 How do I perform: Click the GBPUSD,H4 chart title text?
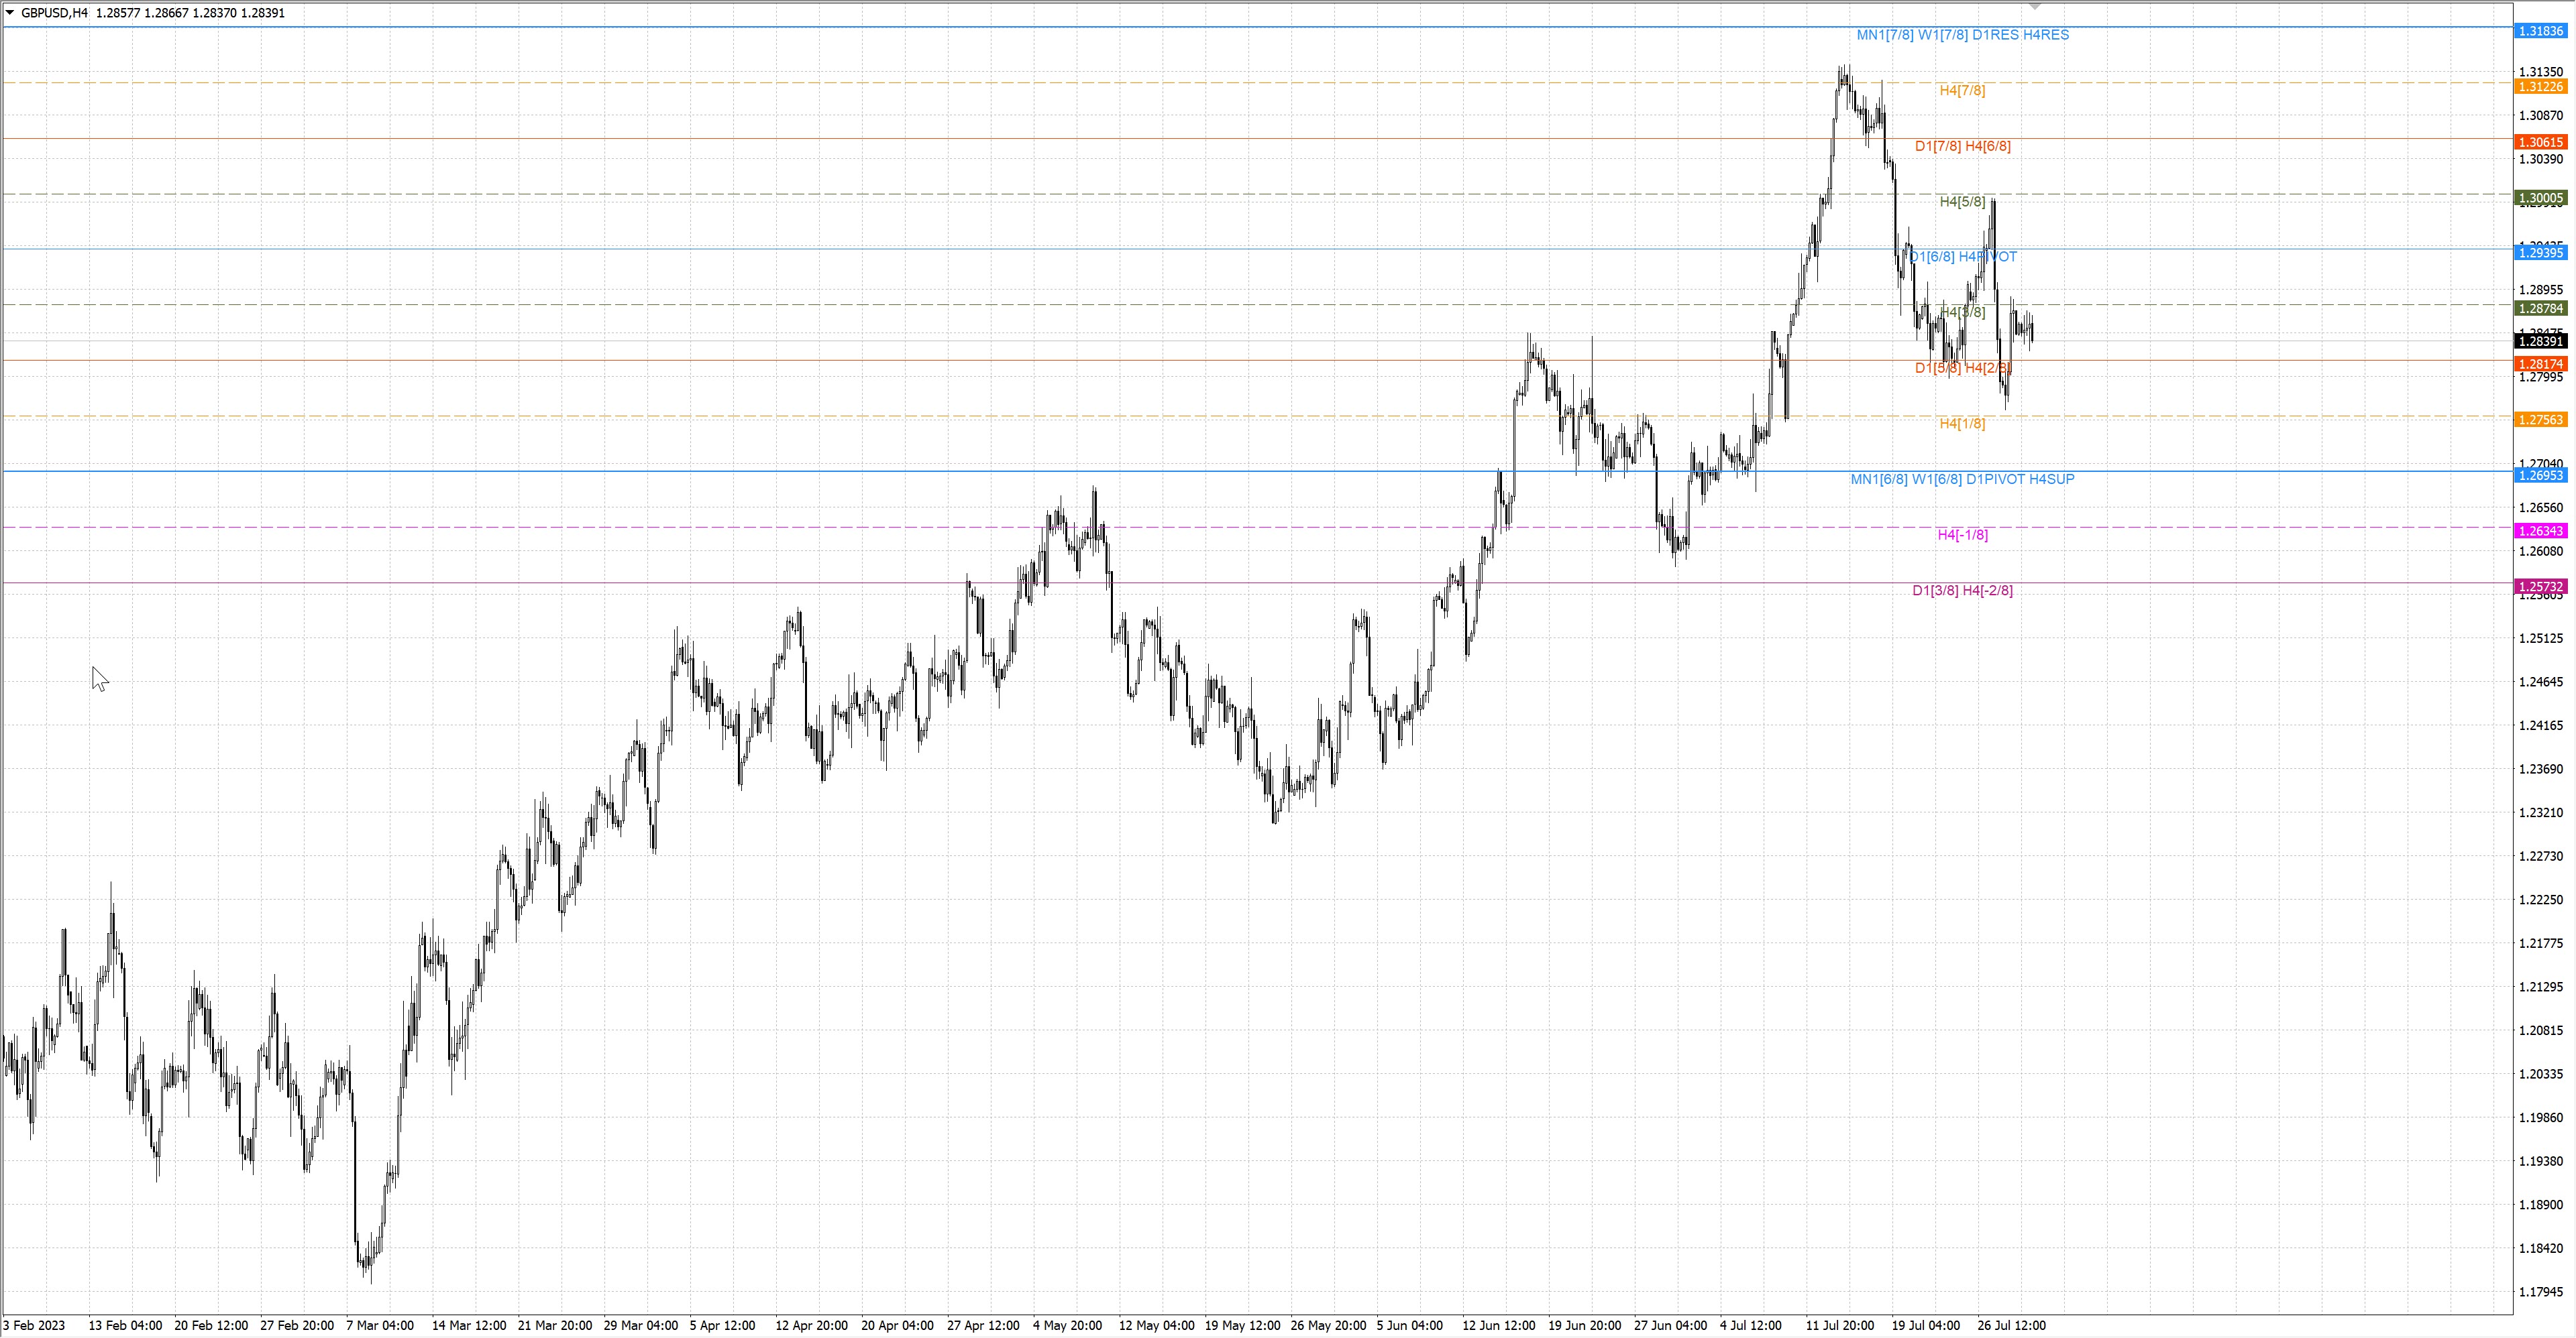(x=54, y=13)
